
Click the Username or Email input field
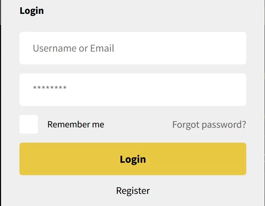tap(132, 48)
